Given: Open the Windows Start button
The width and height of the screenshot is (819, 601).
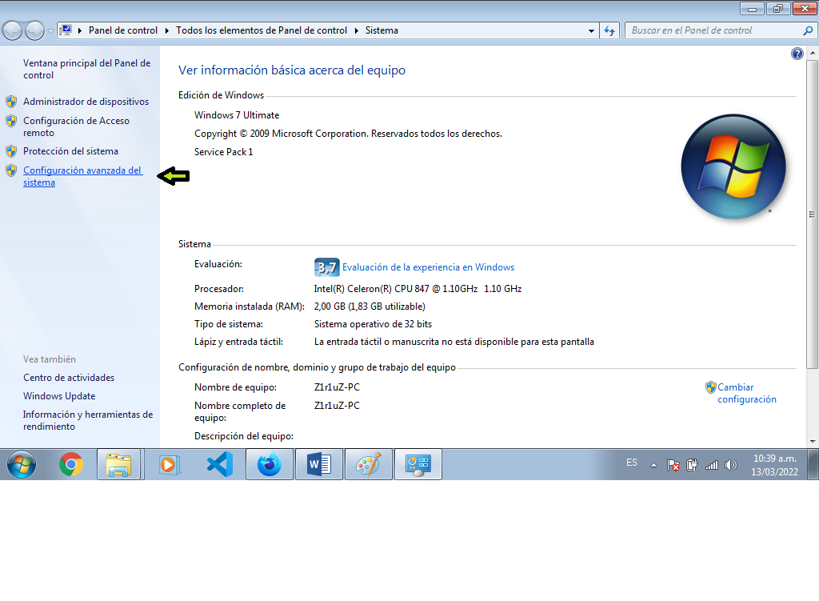Looking at the screenshot, I should pyautogui.click(x=22, y=464).
